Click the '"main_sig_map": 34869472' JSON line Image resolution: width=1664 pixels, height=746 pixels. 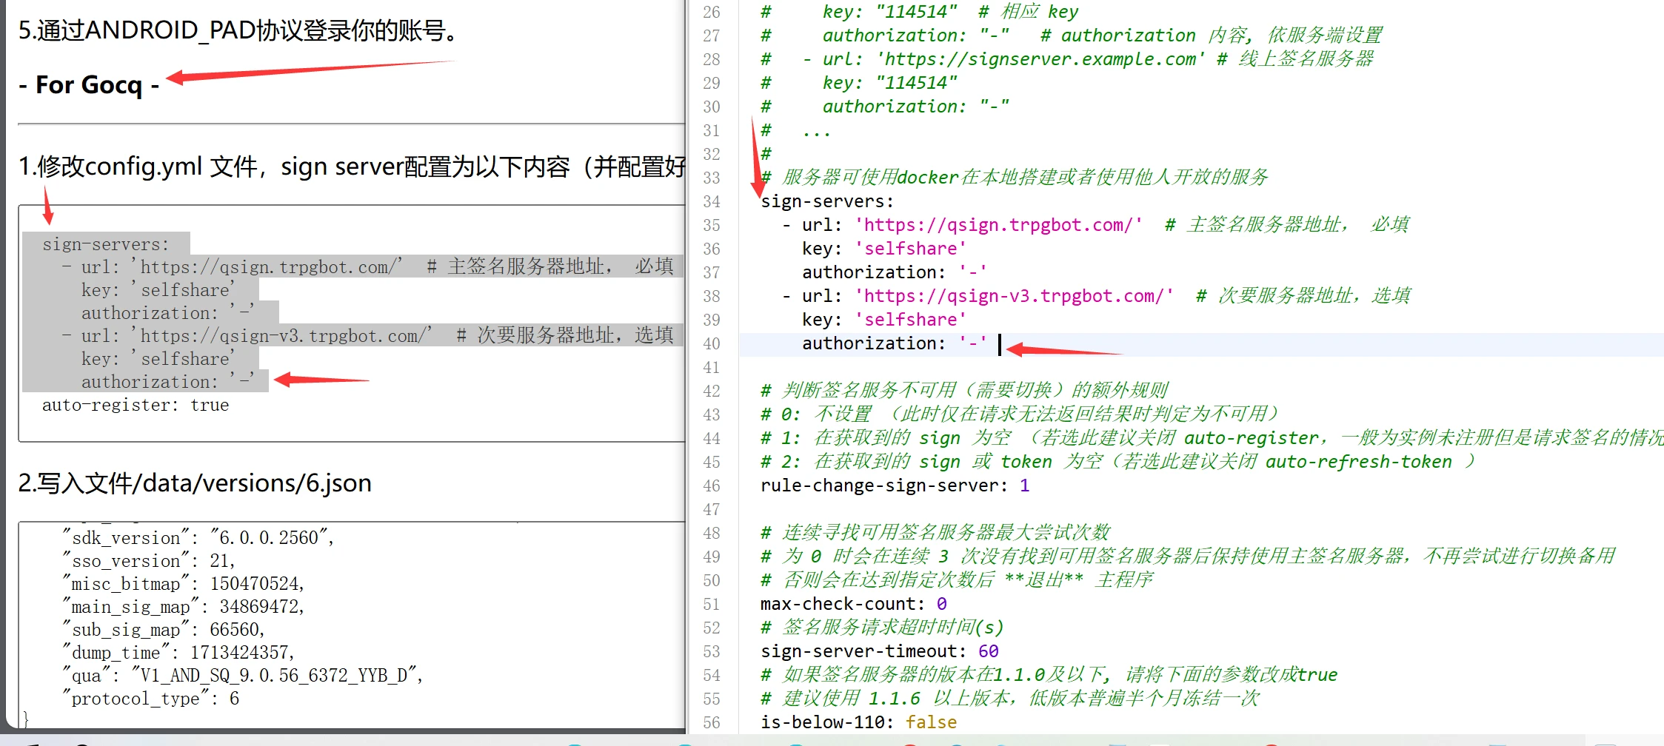click(184, 607)
